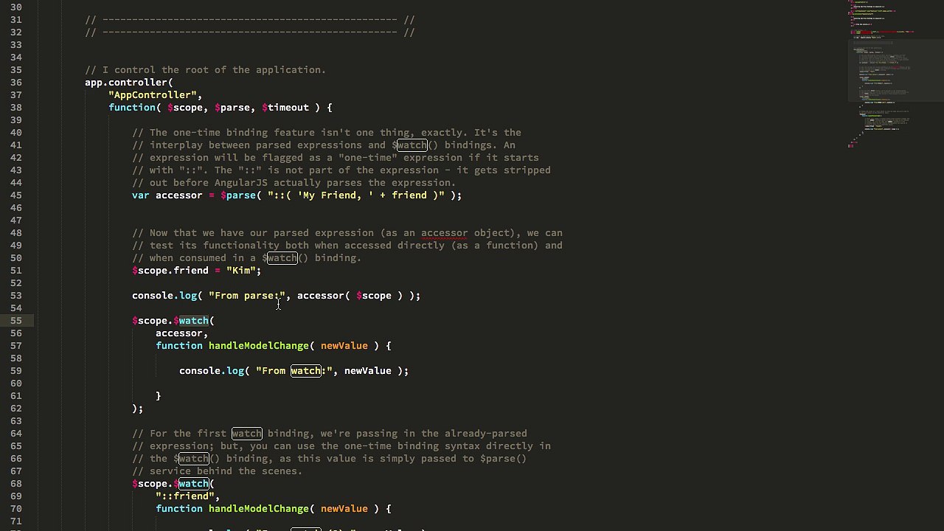Click the highlighted watch on comment line 41
This screenshot has height=531, width=944.
click(412, 145)
